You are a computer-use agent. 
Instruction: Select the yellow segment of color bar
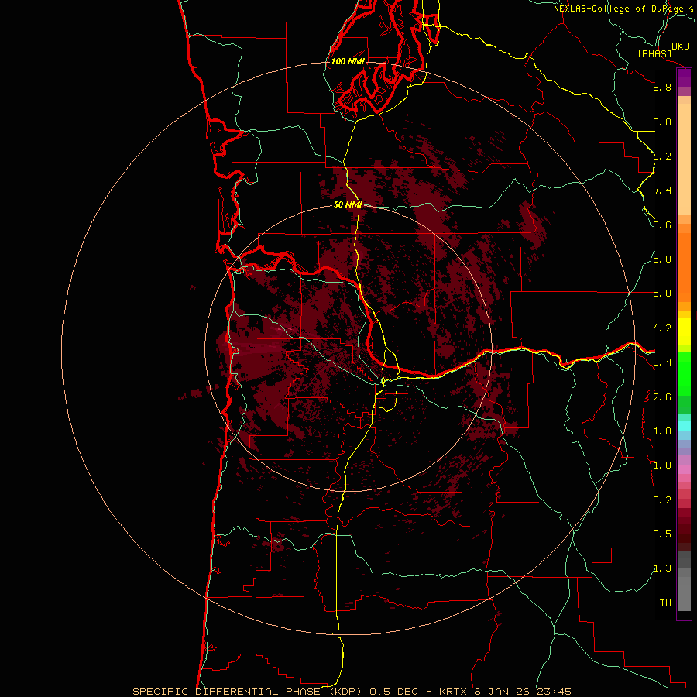[x=684, y=331]
